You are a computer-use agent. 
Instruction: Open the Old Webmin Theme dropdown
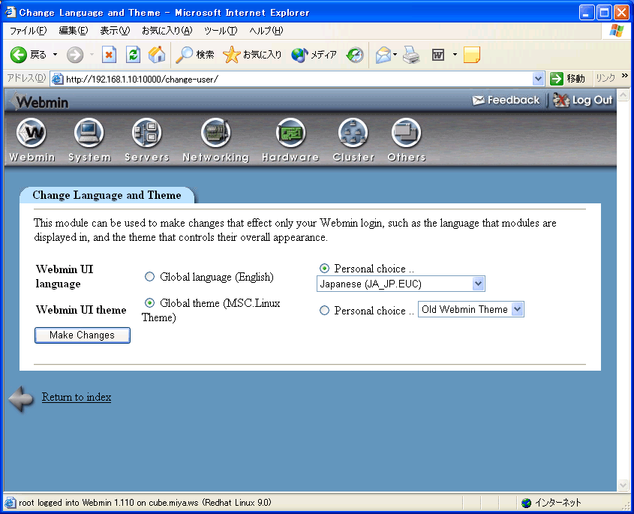(471, 309)
